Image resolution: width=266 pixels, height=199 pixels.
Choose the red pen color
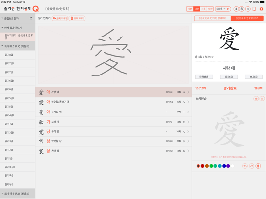pyautogui.click(x=202, y=166)
